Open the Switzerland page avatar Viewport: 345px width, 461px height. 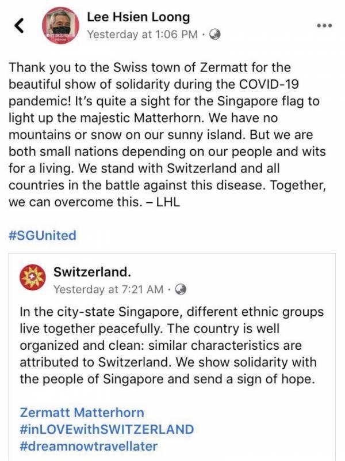[x=32, y=278]
